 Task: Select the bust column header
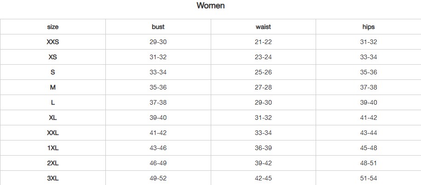point(158,27)
